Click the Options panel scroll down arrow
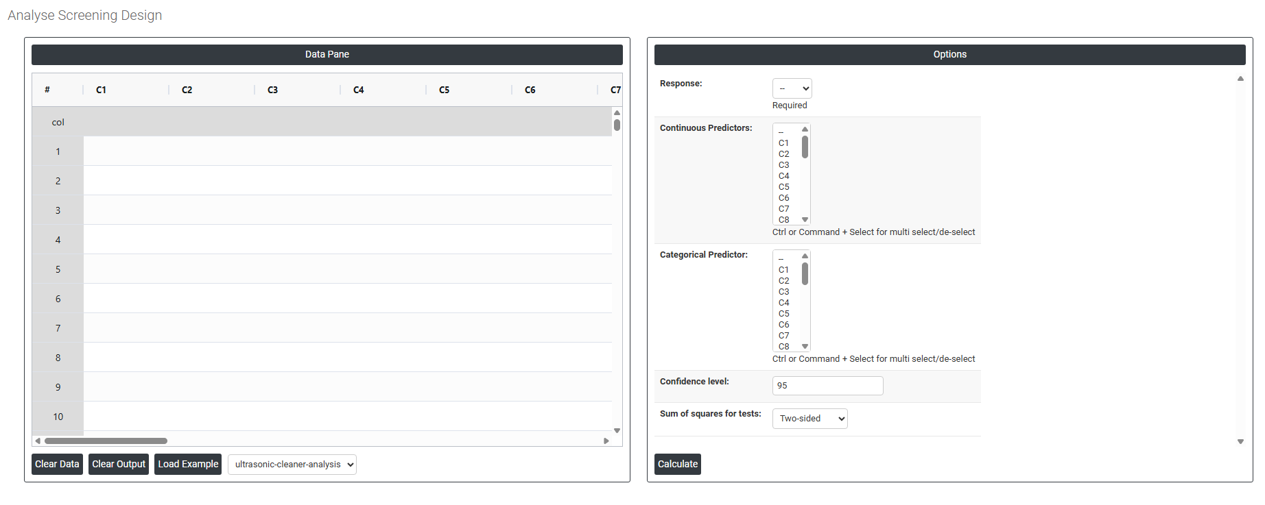1265x505 pixels. tap(1240, 442)
